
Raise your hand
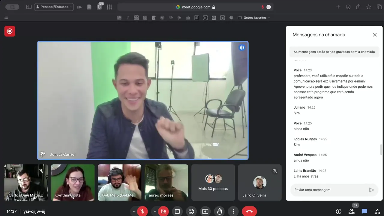219,211
